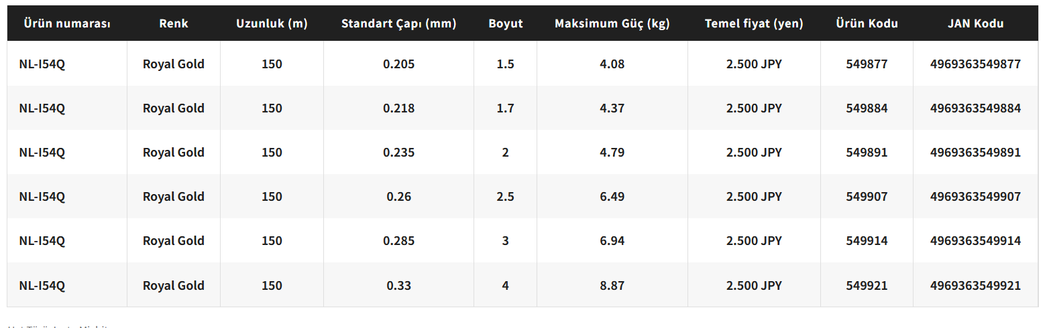Select the 8.87 maximum strength cell

coord(612,285)
